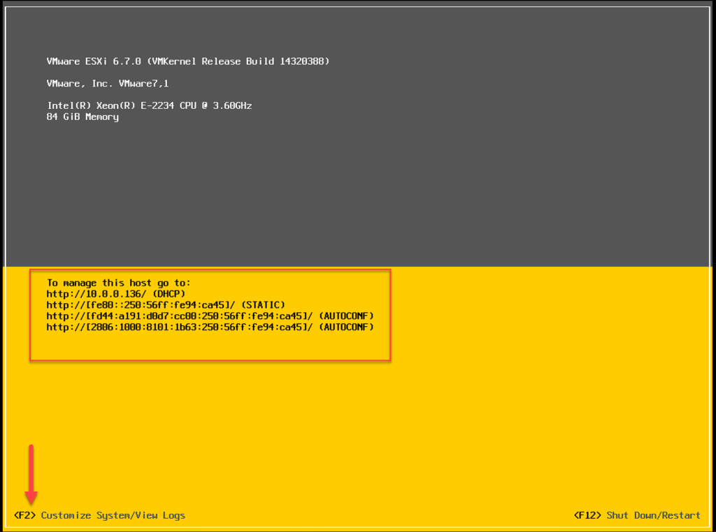The height and width of the screenshot is (532, 716).
Task: Click the <F12> key label
Action: [x=587, y=515]
